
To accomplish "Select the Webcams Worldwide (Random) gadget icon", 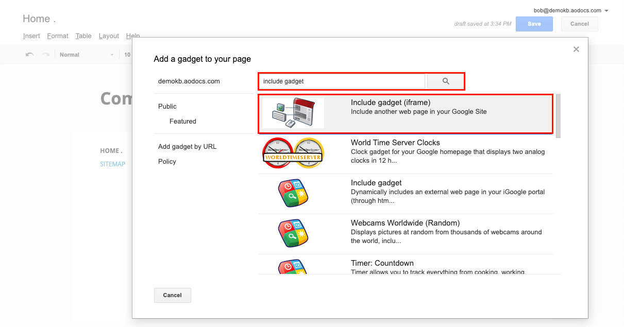I will pyautogui.click(x=293, y=233).
